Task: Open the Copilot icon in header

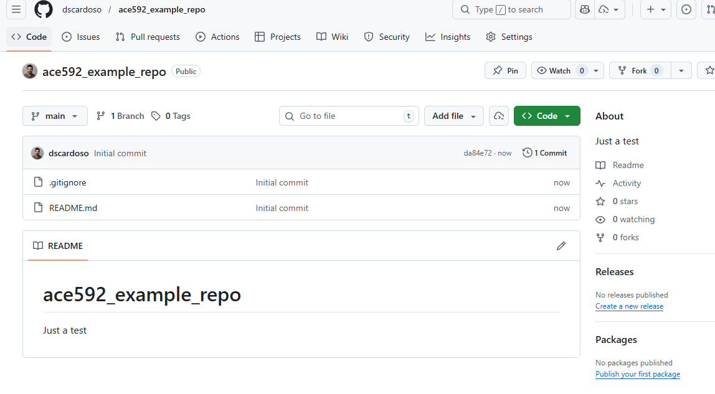Action: [x=584, y=10]
